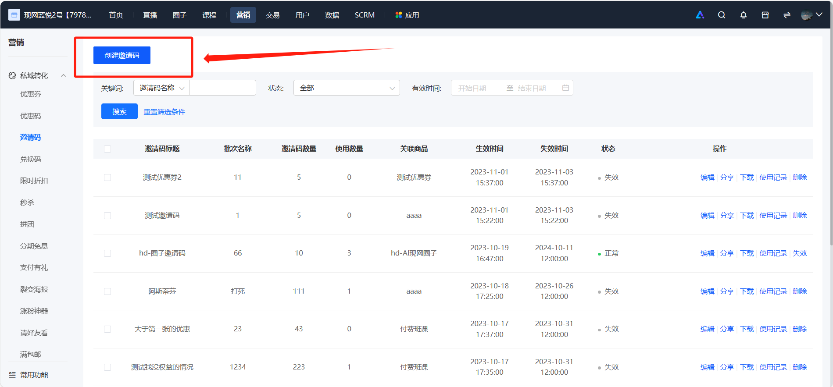Click the 常用功能 list icon

click(x=12, y=375)
